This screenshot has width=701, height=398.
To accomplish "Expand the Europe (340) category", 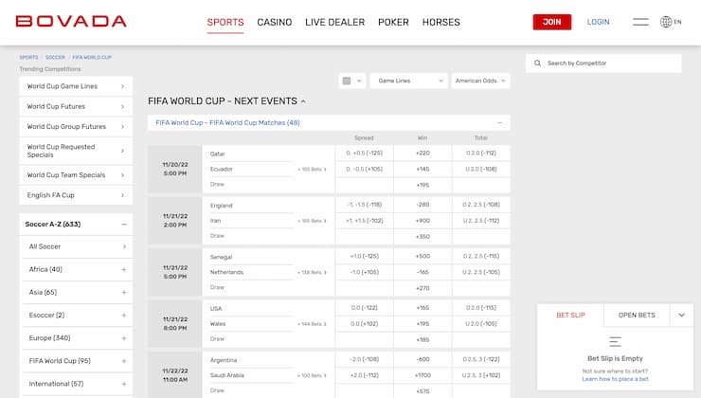I will coord(124,338).
